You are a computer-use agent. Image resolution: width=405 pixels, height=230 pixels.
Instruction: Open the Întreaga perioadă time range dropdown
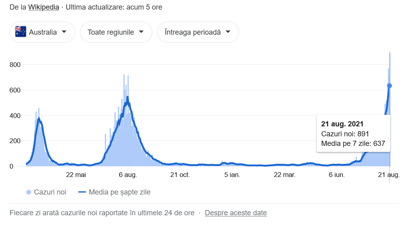click(198, 32)
